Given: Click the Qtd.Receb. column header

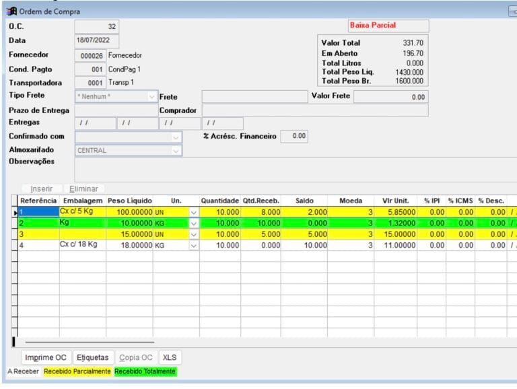Looking at the screenshot, I should point(261,201).
